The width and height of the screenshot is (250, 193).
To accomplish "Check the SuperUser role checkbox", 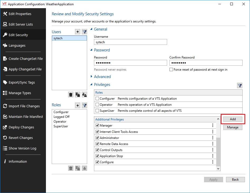I will point(97,111).
